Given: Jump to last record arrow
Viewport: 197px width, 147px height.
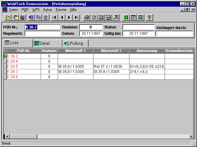Looking at the screenshot, I should [x=77, y=17].
